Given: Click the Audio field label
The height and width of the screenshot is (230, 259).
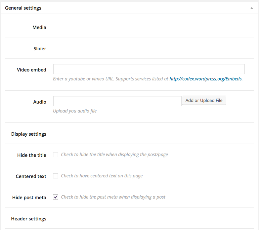Looking at the screenshot, I should [40, 102].
